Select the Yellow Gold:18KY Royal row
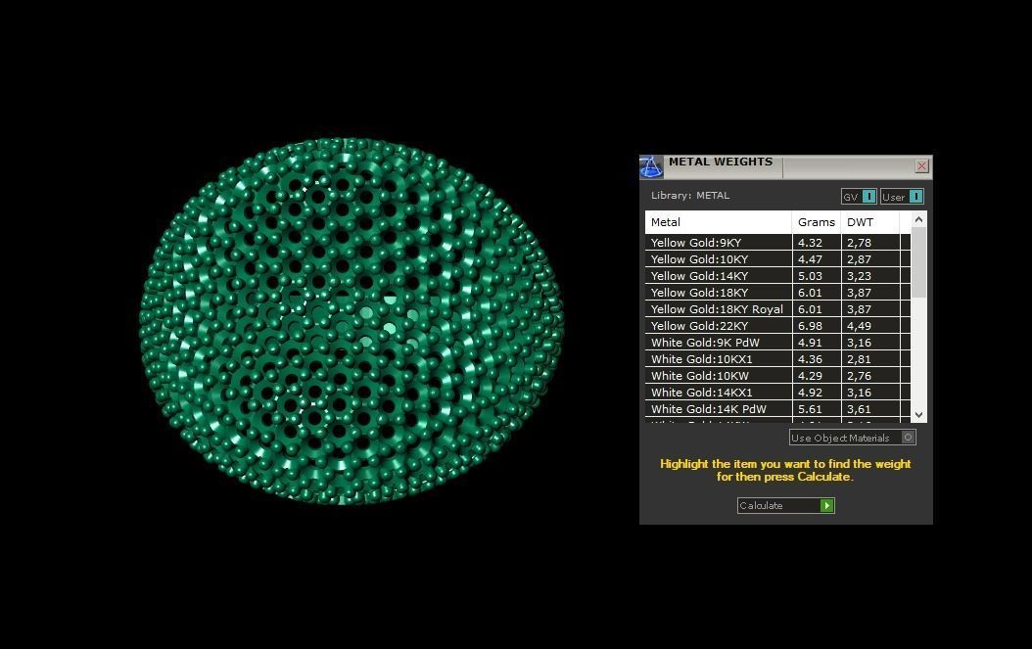The image size is (1032, 649). point(777,309)
